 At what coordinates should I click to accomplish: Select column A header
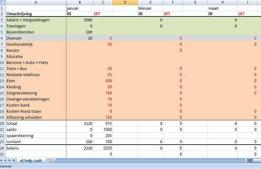[x=36, y=2]
